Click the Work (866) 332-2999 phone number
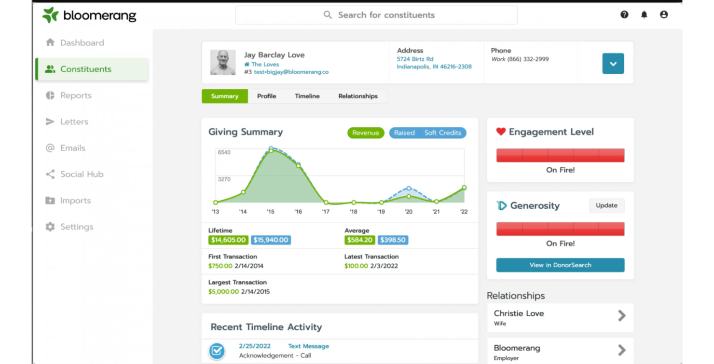The image size is (714, 364). click(x=520, y=59)
